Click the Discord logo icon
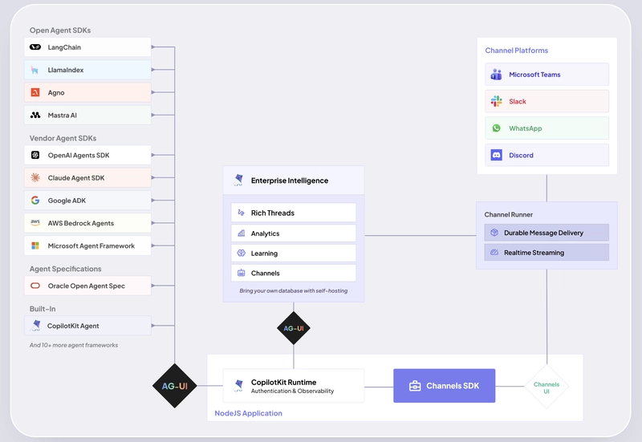 [496, 155]
